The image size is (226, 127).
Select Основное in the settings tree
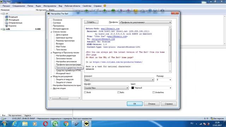click(x=57, y=20)
